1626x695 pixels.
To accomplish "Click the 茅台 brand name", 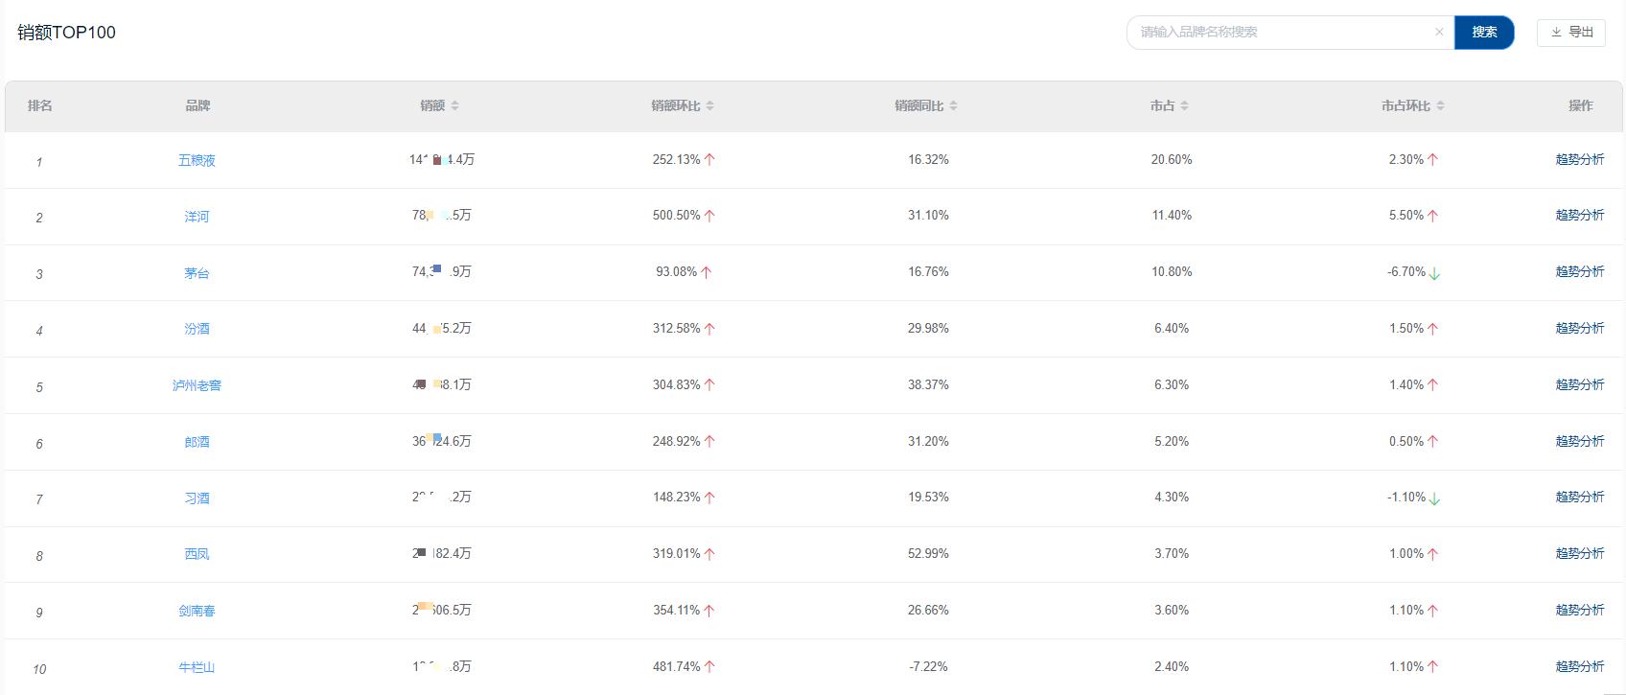I will coord(197,273).
